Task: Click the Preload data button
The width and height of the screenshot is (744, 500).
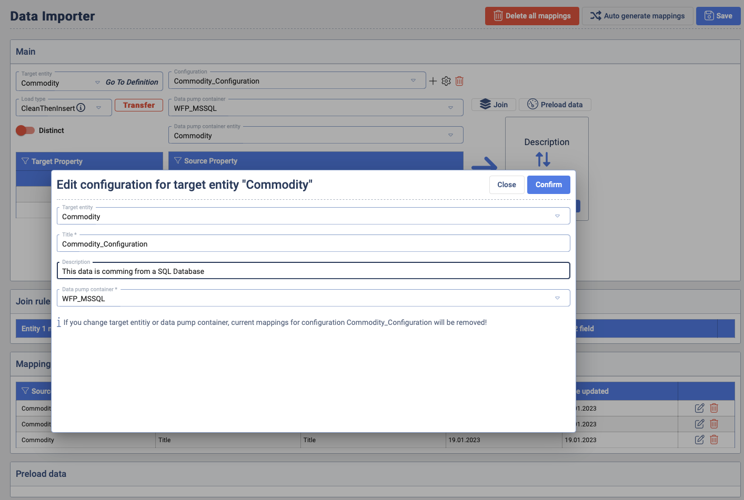Action: (x=555, y=105)
